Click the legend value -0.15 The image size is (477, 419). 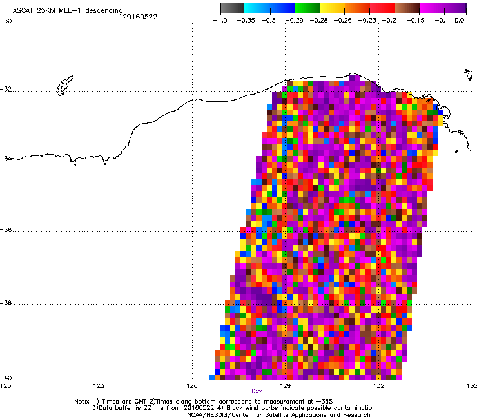tap(415, 21)
